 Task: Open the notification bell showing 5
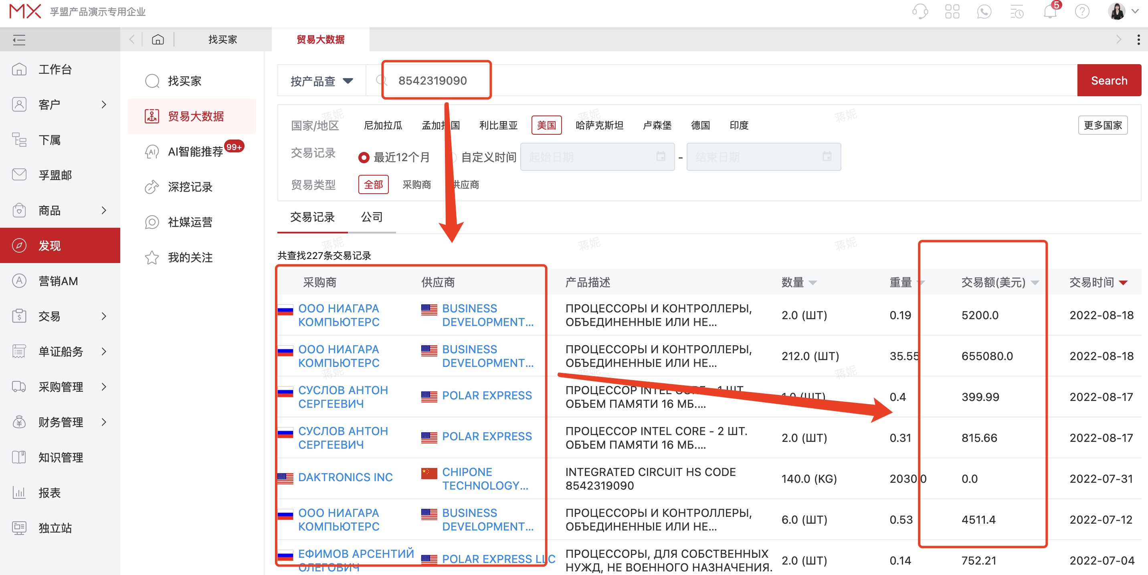1050,12
